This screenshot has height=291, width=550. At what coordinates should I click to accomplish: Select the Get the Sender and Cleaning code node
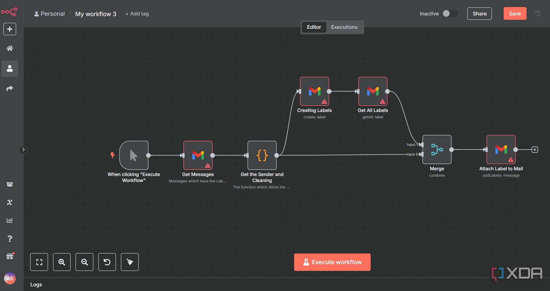[262, 155]
